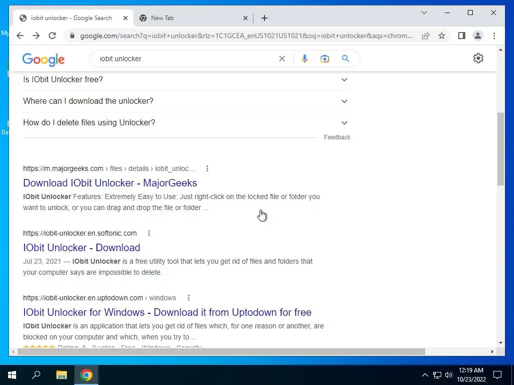Click the horizontal scrollbar thumb
Image resolution: width=514 pixels, height=385 pixels.
221,352
